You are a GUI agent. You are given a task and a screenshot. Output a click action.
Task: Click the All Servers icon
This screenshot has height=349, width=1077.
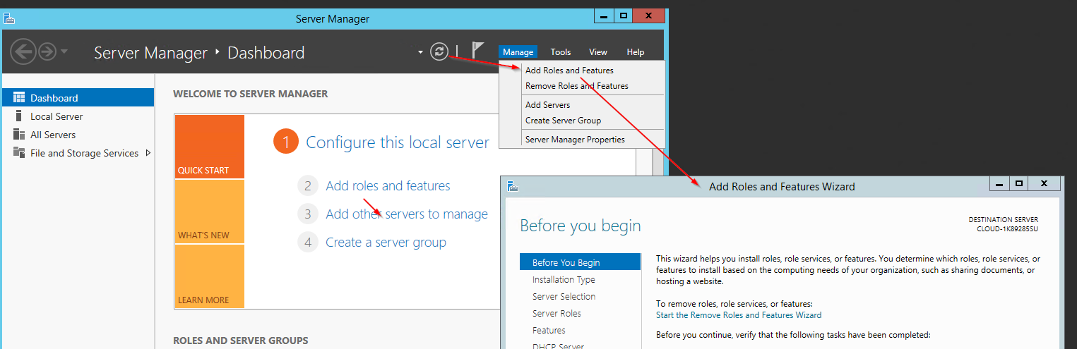pos(19,134)
